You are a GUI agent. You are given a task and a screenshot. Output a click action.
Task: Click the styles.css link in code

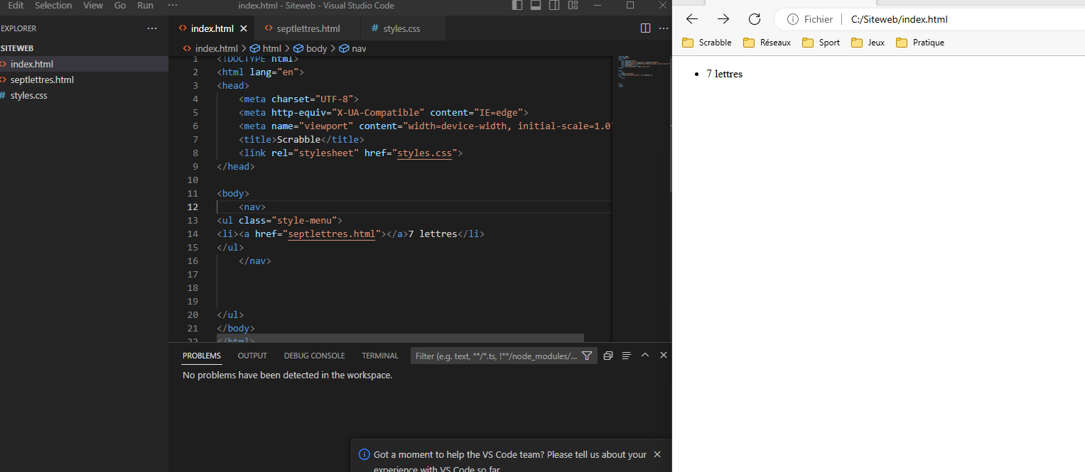[x=424, y=153]
